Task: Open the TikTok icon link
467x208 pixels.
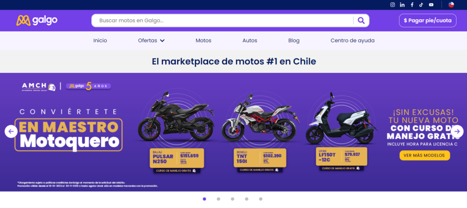Action: point(421,5)
